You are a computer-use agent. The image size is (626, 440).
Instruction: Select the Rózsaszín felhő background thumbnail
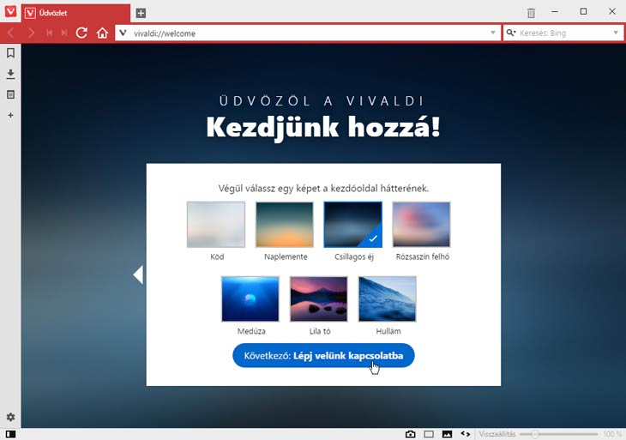point(422,225)
